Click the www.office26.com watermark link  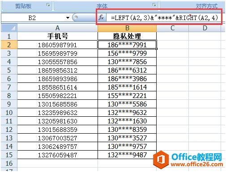pyautogui.click(x=197, y=164)
